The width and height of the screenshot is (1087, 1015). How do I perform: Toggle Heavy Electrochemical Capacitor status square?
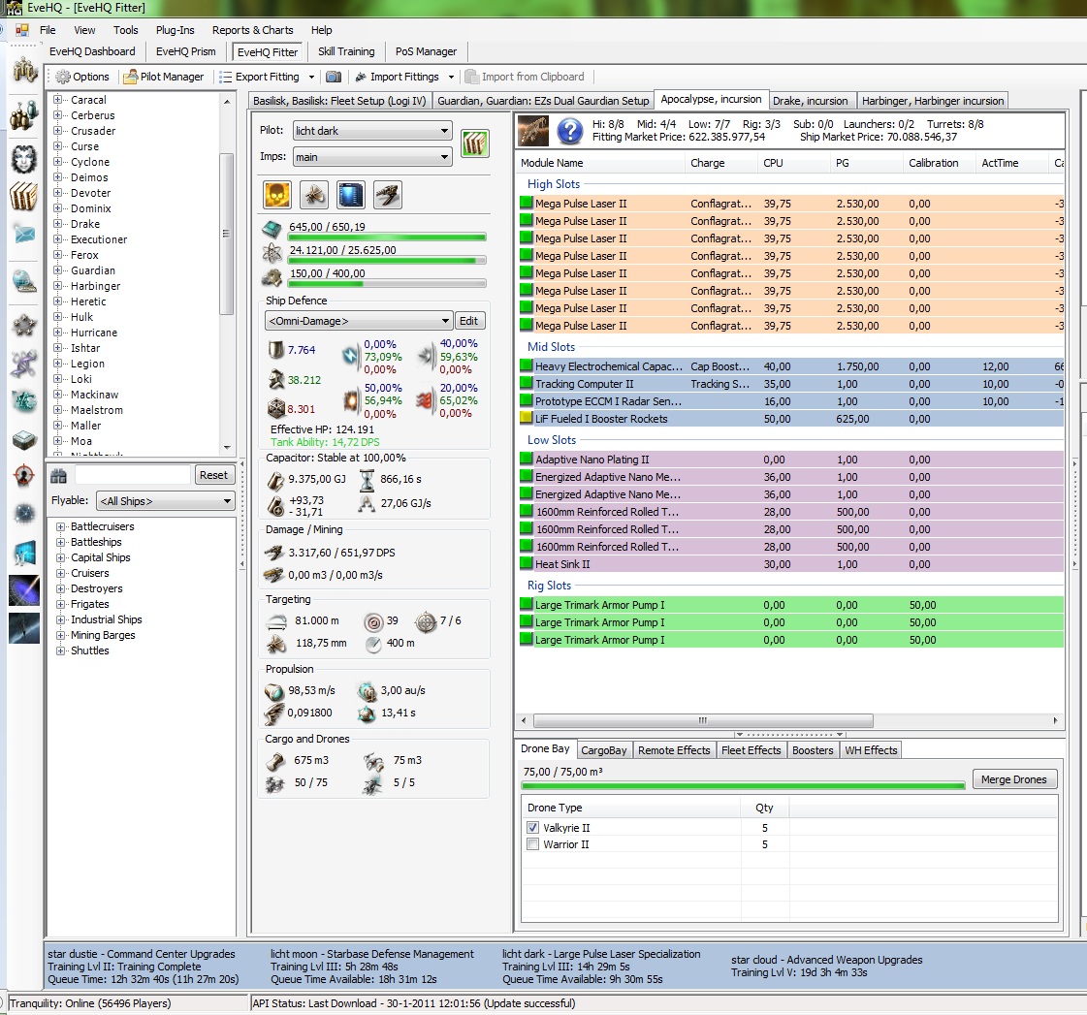pyautogui.click(x=527, y=366)
